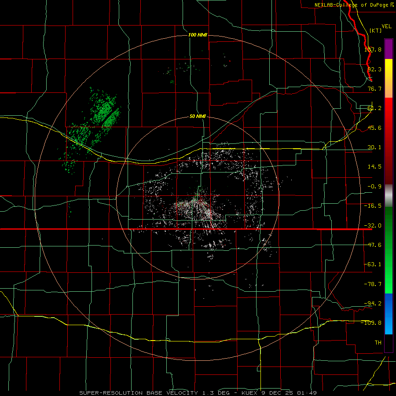Click the -78.7 scale value
Viewport: 396px width, 396px height.
click(373, 284)
